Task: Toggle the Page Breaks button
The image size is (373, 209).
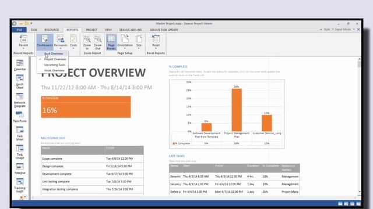Action: 111,42
